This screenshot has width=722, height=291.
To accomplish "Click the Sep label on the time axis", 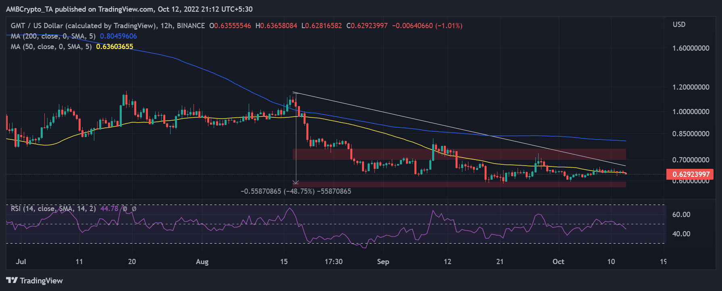I will pyautogui.click(x=383, y=262).
